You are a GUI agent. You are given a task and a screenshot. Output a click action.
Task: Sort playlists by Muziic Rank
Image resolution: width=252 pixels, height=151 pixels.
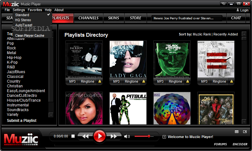202,34
